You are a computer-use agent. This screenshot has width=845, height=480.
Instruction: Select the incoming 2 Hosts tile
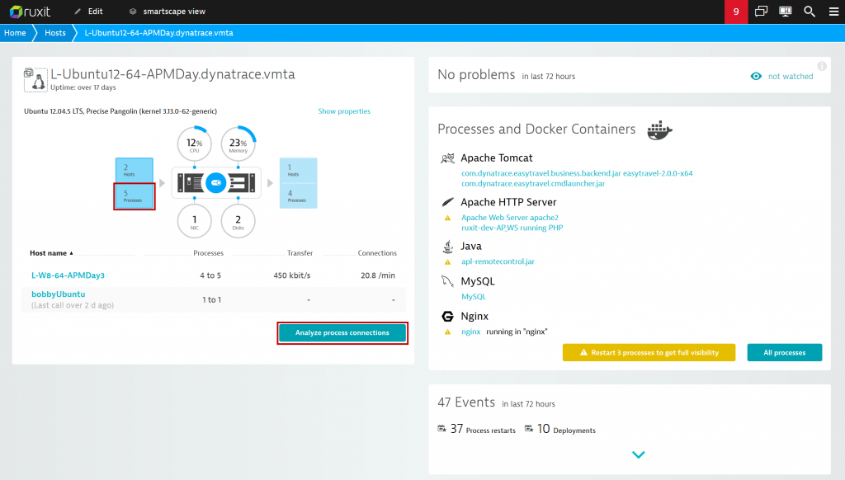[135, 170]
